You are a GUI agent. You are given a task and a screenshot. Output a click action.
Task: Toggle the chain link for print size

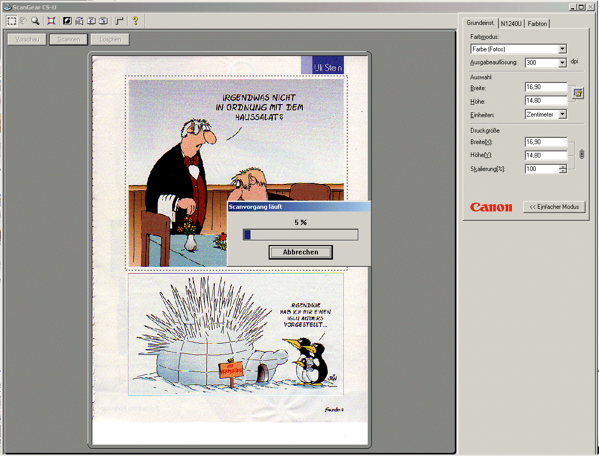point(582,154)
